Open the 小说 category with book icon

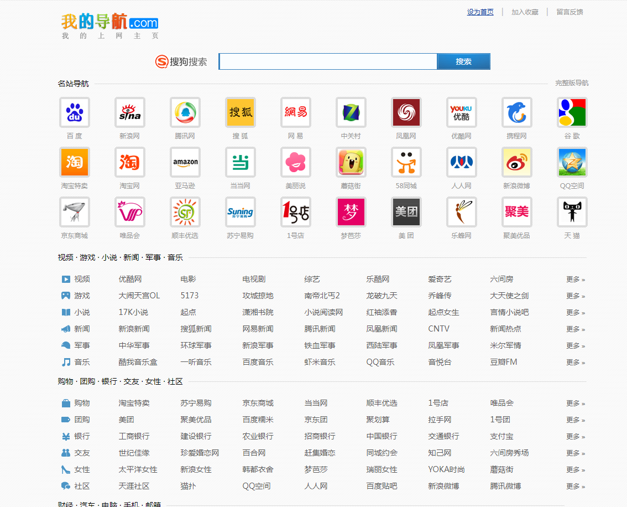tap(76, 313)
